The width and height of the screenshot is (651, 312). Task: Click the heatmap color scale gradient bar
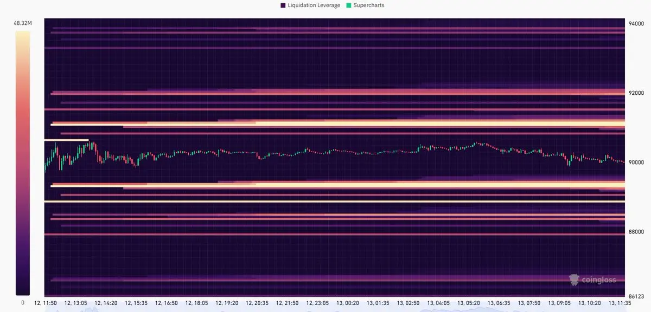(x=23, y=162)
